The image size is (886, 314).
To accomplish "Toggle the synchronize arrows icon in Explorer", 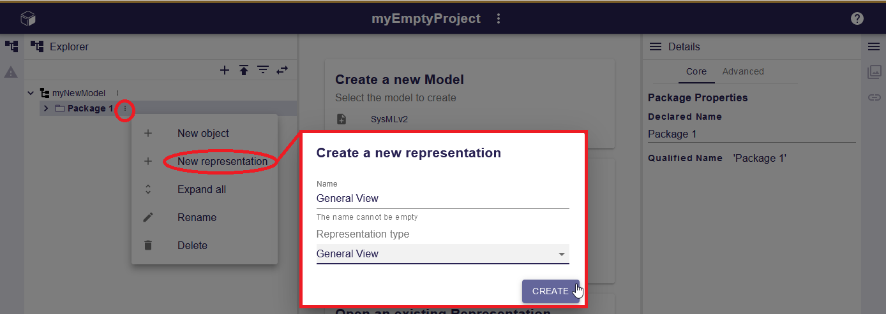I will pyautogui.click(x=282, y=70).
